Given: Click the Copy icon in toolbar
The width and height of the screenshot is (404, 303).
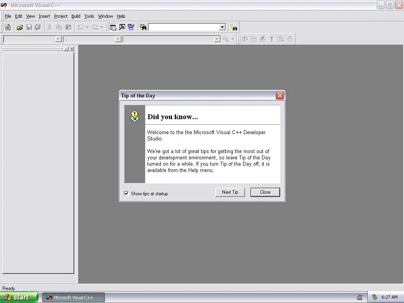Looking at the screenshot, I should coord(59,27).
